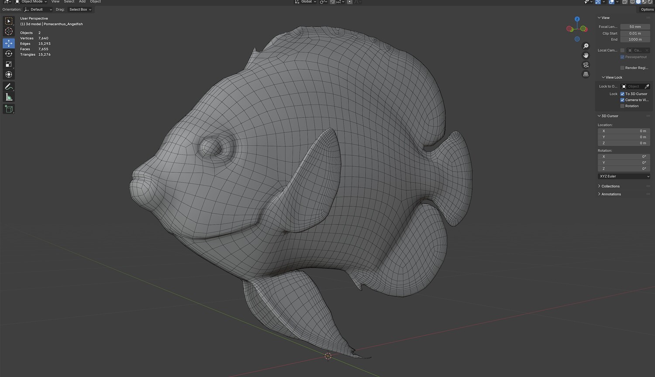Viewport: 655px width, 377px height.
Task: Choose the Measure tool
Action: [9, 97]
